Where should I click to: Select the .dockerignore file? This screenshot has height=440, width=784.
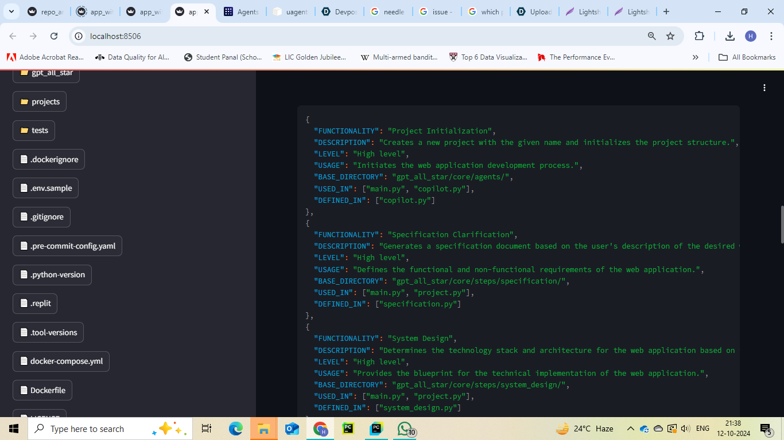coord(49,159)
